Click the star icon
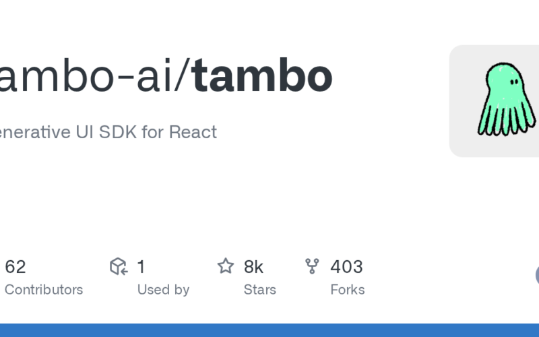This screenshot has width=539, height=337. (x=225, y=266)
